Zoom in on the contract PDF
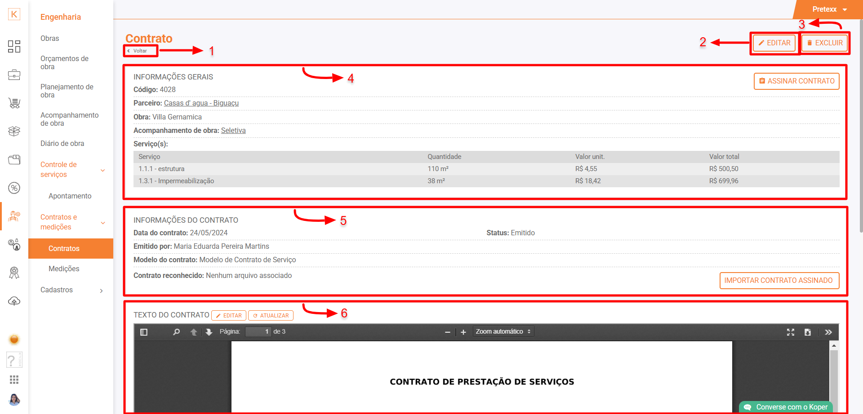863x414 pixels. (463, 332)
